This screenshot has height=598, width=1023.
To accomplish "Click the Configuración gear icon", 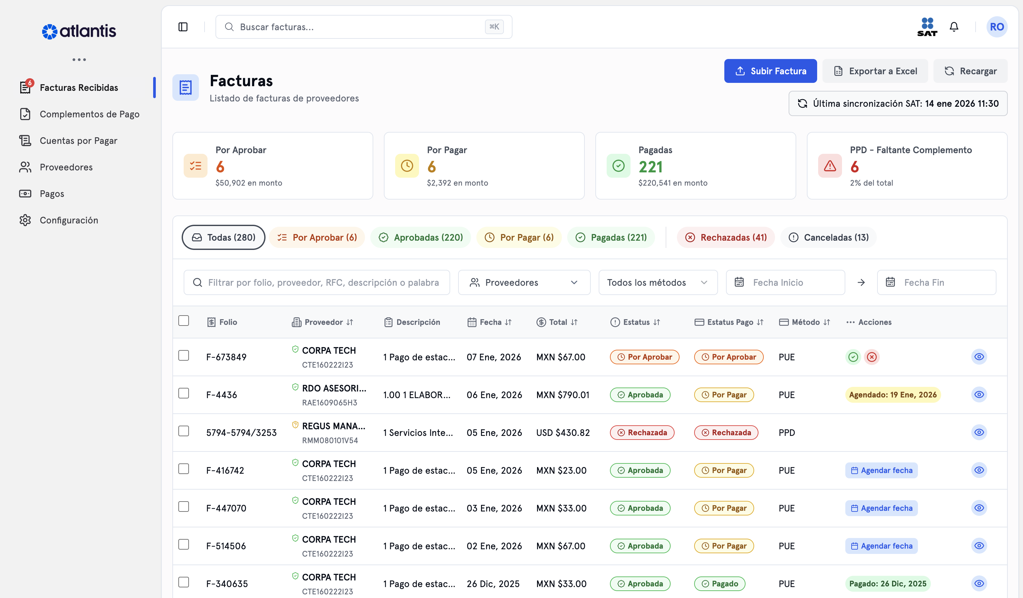I will (x=25, y=220).
